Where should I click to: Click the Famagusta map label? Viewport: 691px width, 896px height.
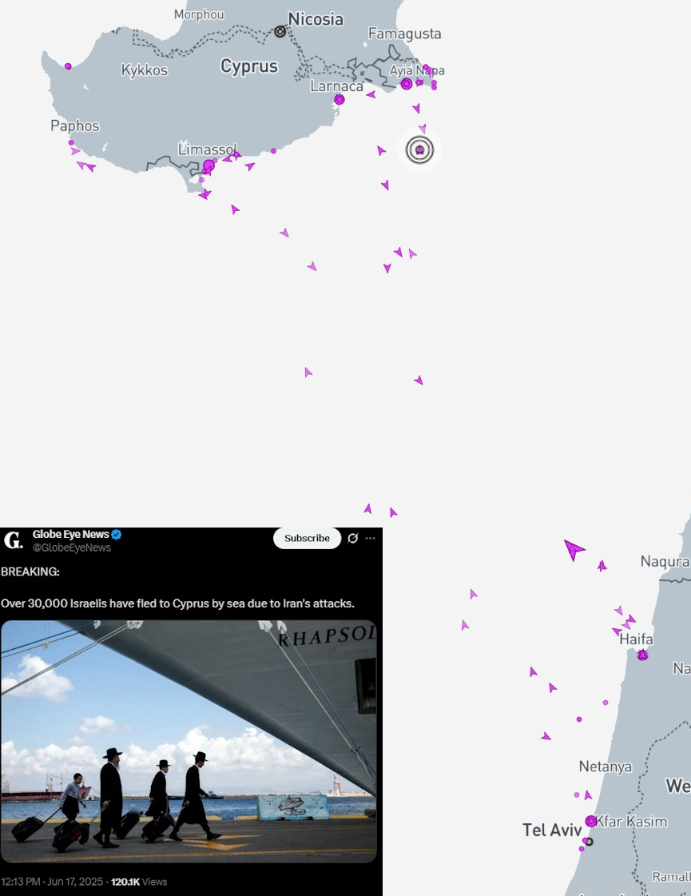(x=405, y=34)
